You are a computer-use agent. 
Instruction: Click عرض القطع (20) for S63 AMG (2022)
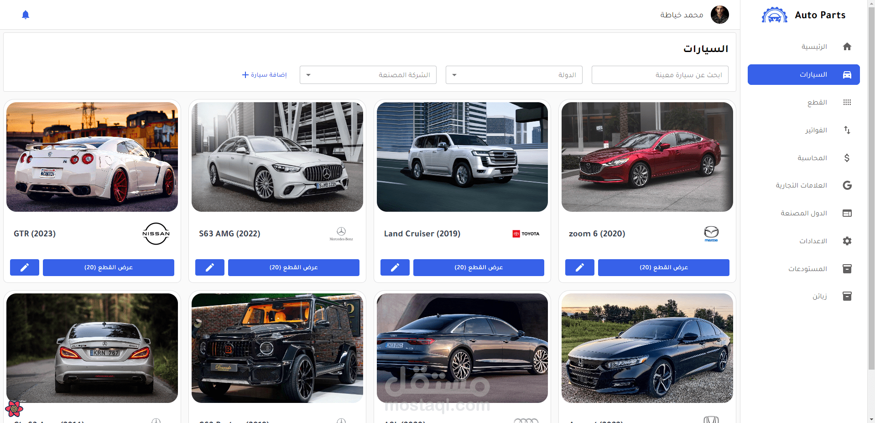[294, 267]
